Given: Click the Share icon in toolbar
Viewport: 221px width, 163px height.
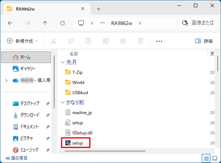Looking at the screenshot, I should pyautogui.click(x=123, y=41).
